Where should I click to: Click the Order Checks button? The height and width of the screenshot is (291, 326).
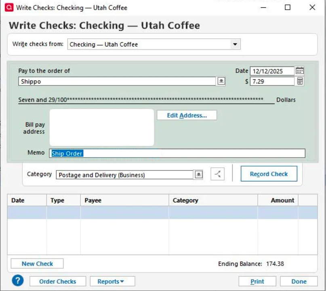58,281
